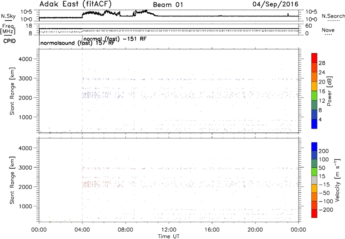
Task: Click the dashed CPID change marker at 04:00 in power panel
Action: pos(82,91)
